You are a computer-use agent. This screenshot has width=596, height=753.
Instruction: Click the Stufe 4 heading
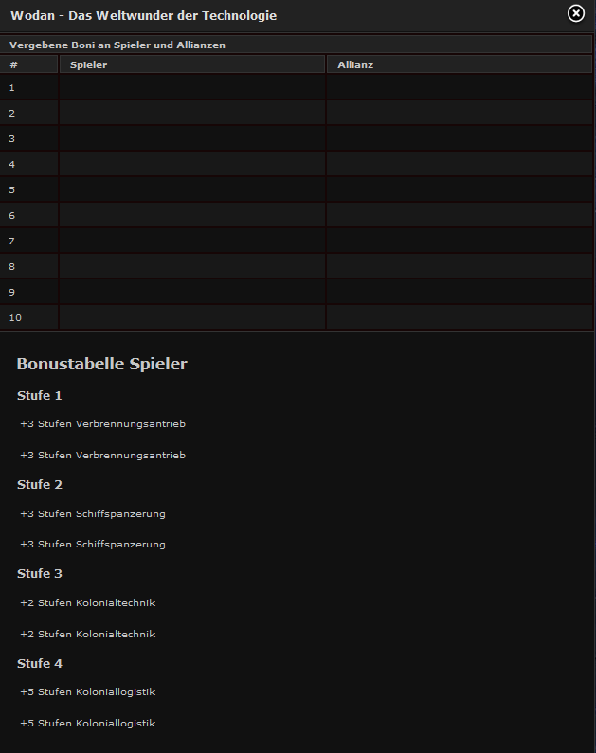coord(40,663)
